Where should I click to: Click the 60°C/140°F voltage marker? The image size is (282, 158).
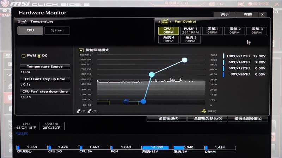tap(223, 62)
